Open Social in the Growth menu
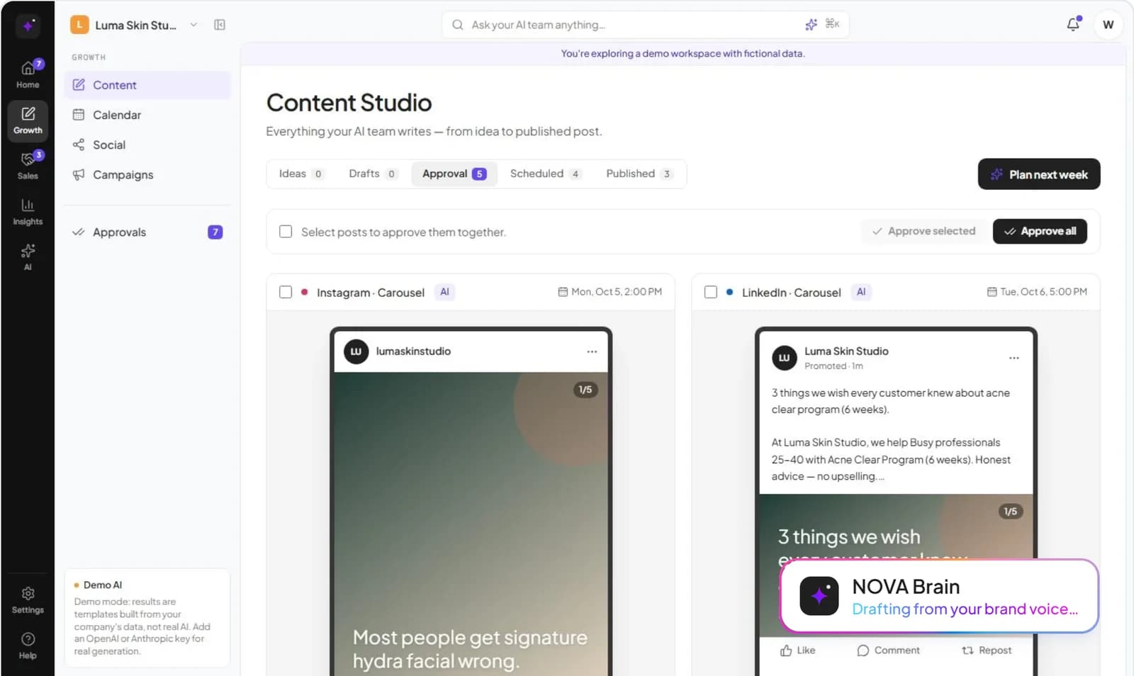This screenshot has width=1134, height=676. tap(147, 145)
